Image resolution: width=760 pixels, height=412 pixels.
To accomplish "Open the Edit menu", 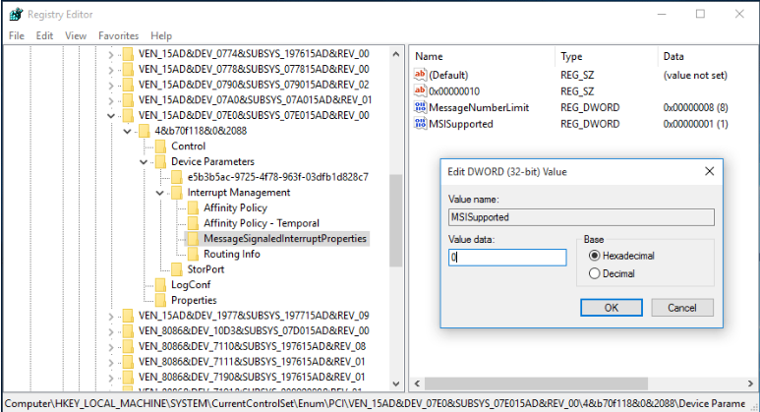I will pyautogui.click(x=44, y=35).
